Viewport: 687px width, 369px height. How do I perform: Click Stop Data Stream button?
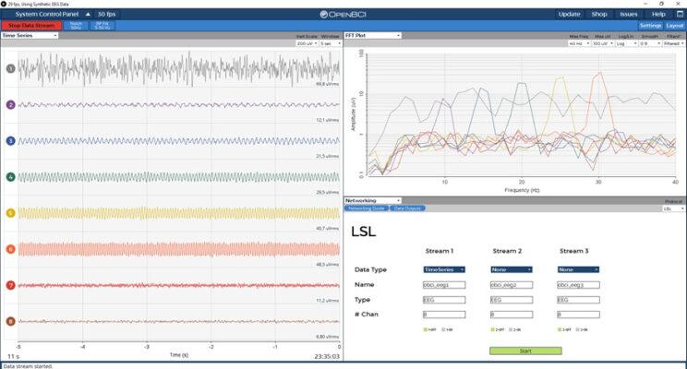pos(31,26)
